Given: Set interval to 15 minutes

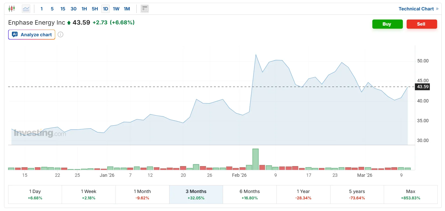Looking at the screenshot, I should (x=63, y=9).
